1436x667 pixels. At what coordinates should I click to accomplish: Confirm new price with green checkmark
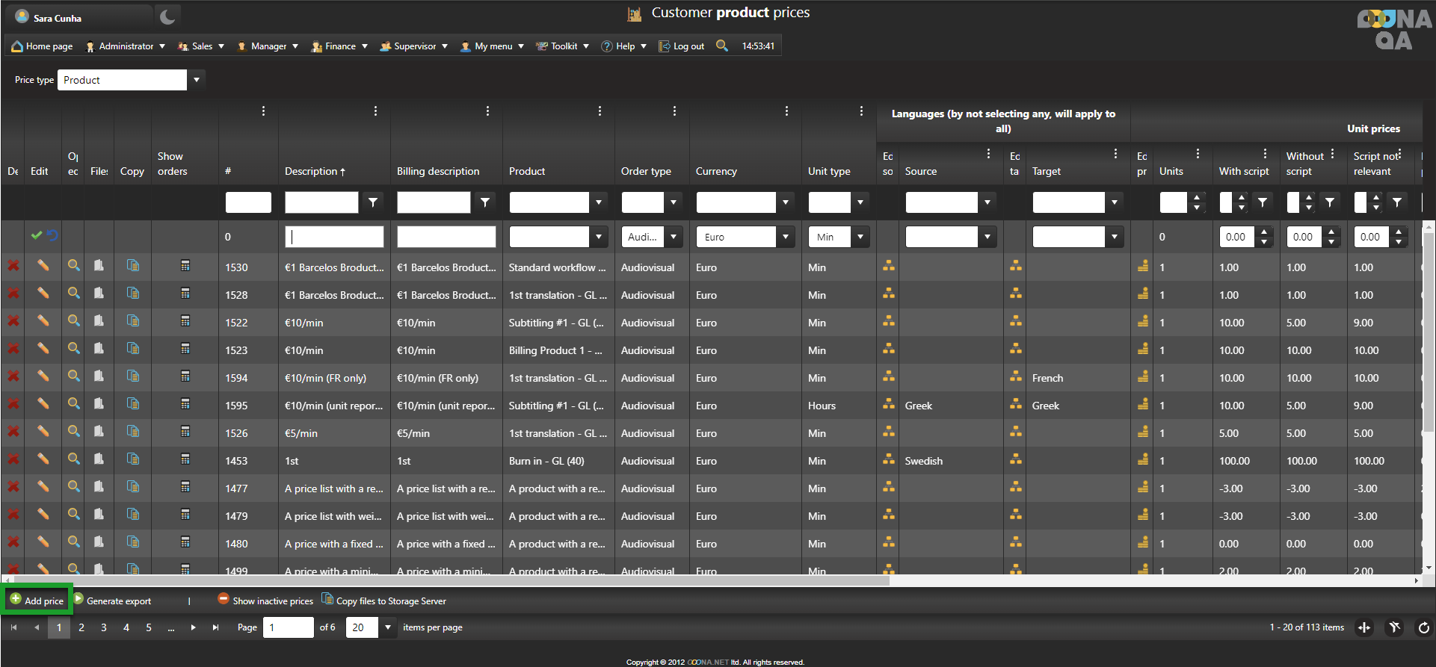(36, 235)
